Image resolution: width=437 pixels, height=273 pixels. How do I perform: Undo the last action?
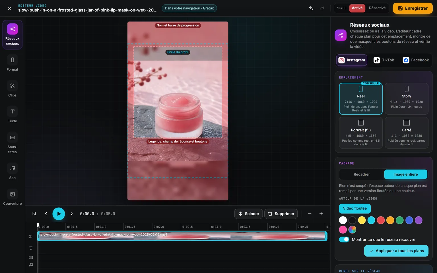[x=311, y=8]
